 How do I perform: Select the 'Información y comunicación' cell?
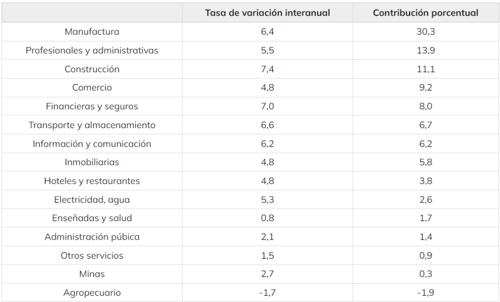92,144
